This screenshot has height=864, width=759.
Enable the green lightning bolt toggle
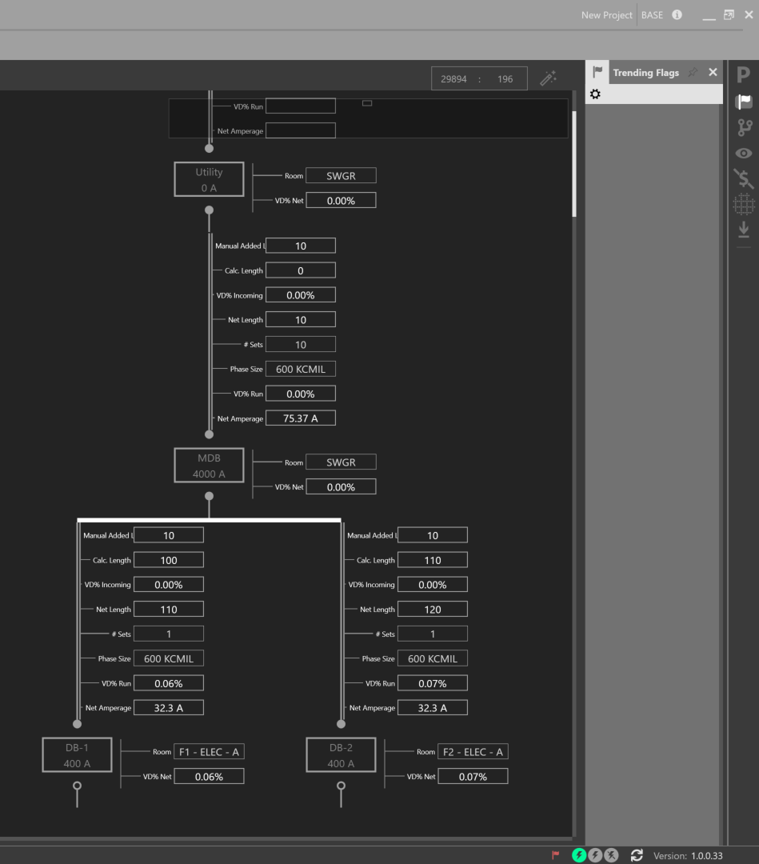[579, 855]
